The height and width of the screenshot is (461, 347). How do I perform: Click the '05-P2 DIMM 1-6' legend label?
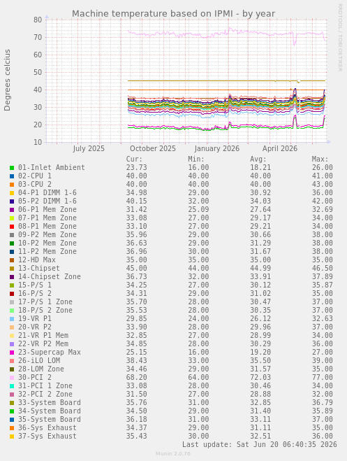47,201
